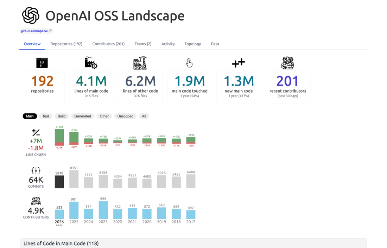Click the people group icon above recent contributors
This screenshot has height=248, width=387.
288,63
